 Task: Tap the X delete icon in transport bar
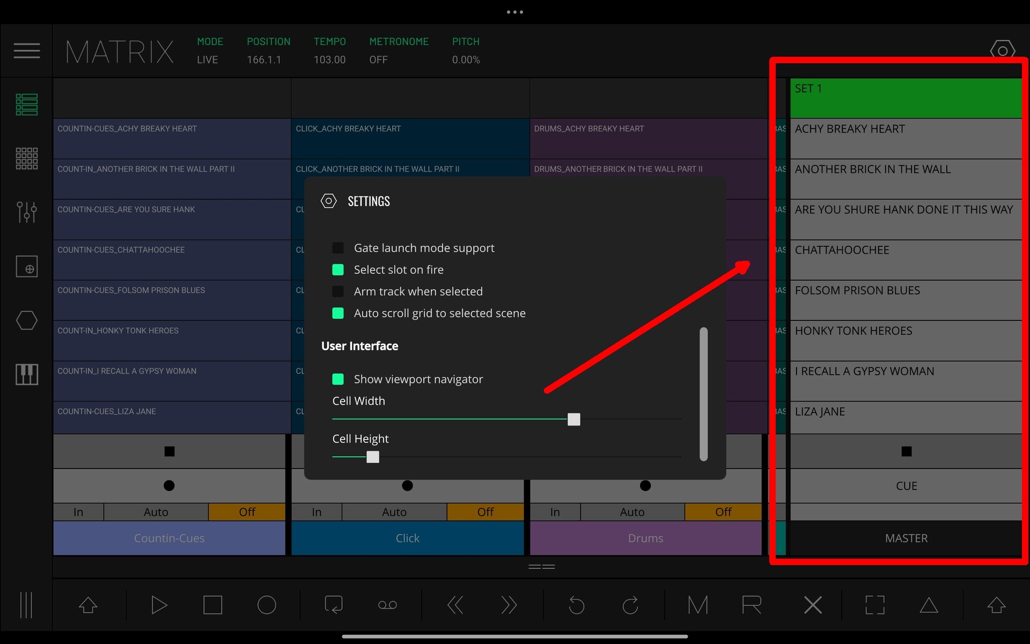pos(813,605)
